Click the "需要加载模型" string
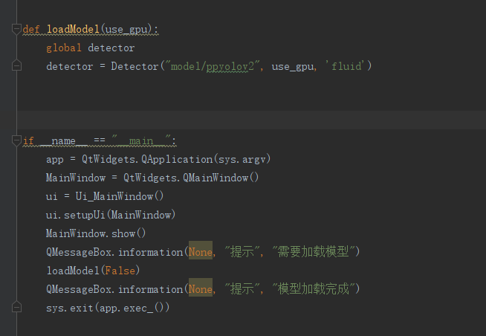 click(313, 252)
